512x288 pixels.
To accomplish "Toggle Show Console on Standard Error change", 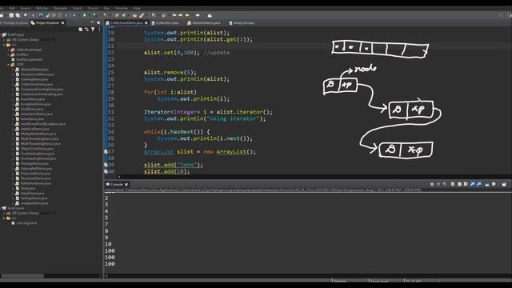I will click(x=479, y=185).
